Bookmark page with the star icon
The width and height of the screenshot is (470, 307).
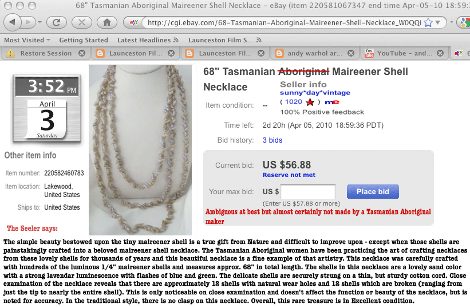[x=428, y=22]
